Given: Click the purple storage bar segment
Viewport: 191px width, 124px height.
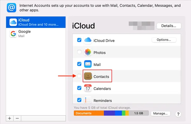Looking at the screenshot, I should tap(110, 113).
